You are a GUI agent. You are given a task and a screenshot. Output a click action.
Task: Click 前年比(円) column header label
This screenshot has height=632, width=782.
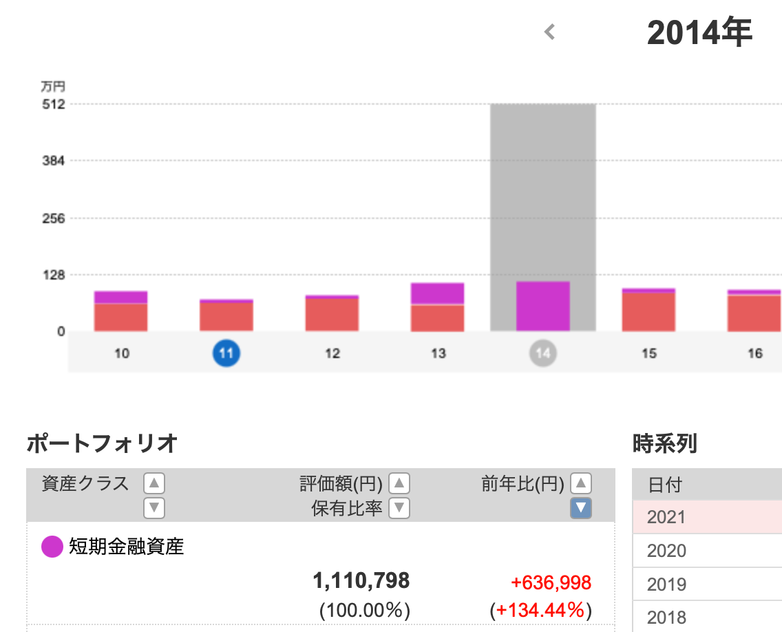522,483
